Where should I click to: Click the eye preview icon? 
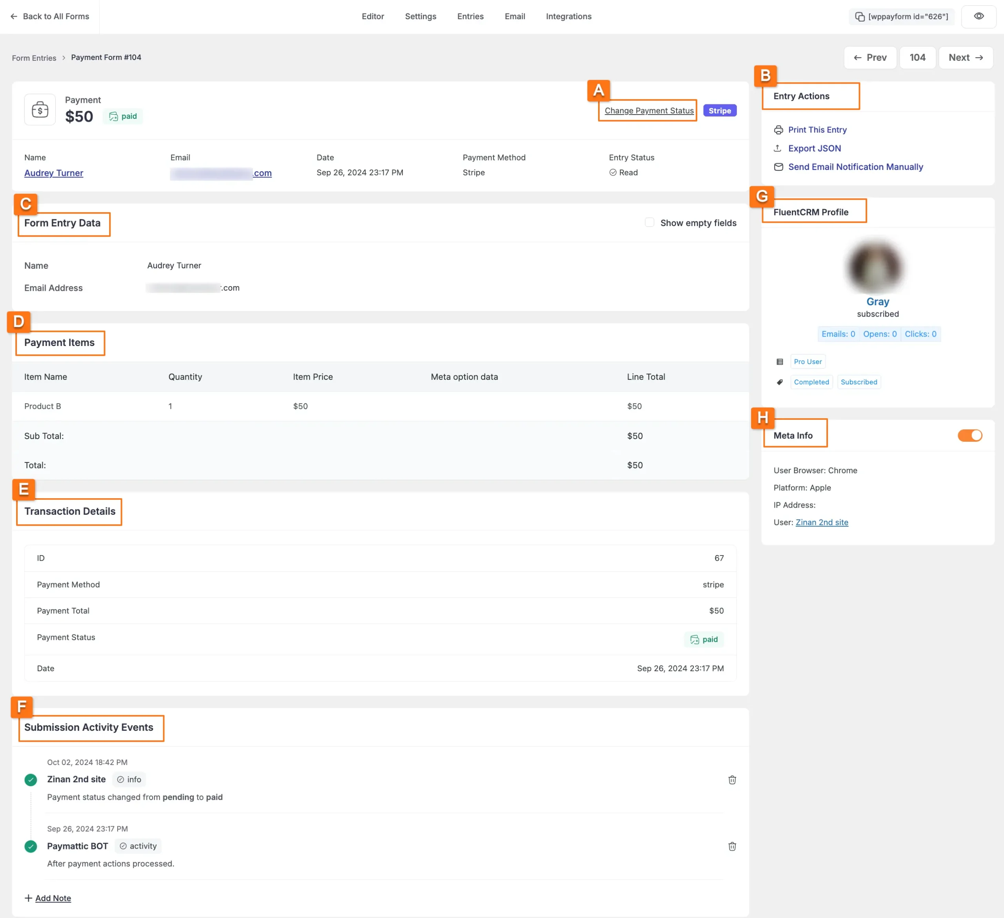978,16
